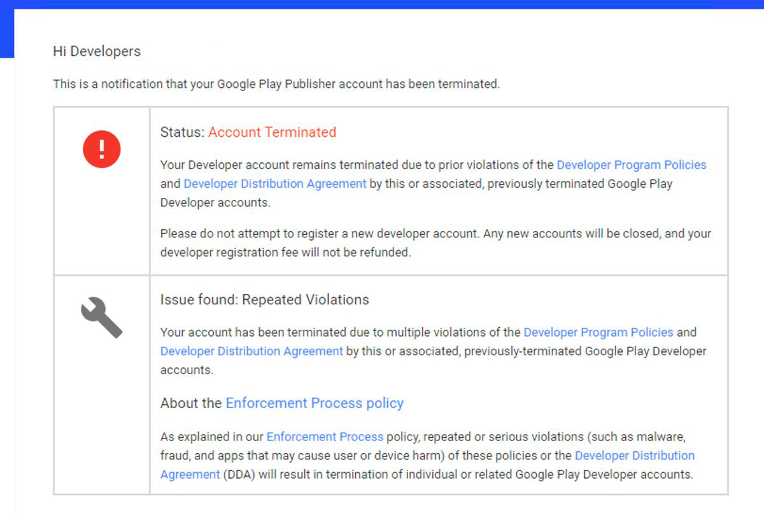Click the blue header bar at top
This screenshot has width=764, height=513.
click(x=382, y=4)
